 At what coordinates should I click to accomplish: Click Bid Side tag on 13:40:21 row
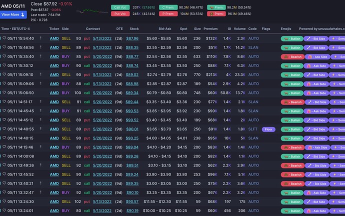(x=317, y=183)
